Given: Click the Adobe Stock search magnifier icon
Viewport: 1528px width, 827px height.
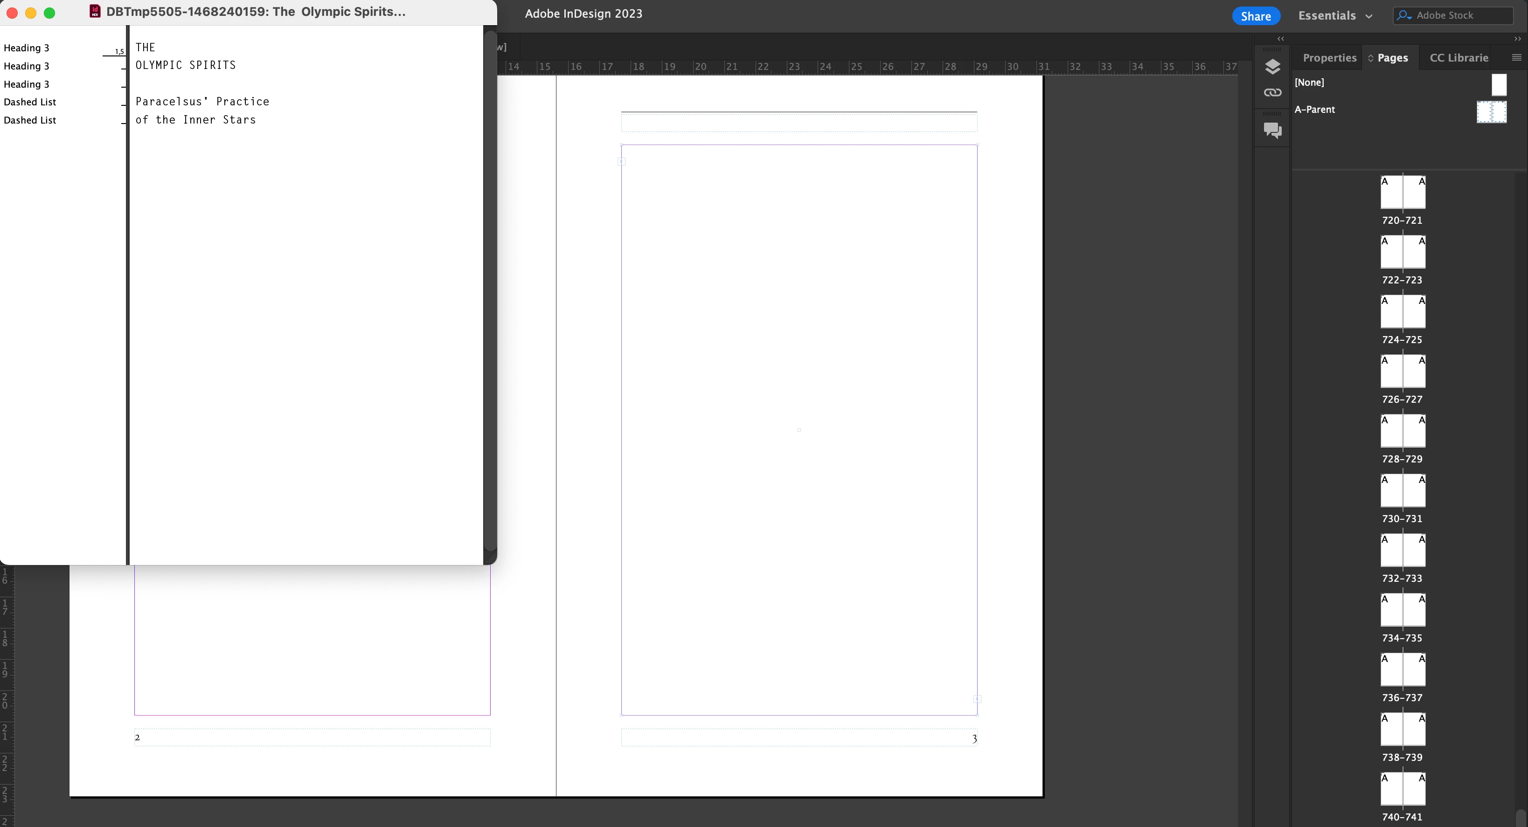Looking at the screenshot, I should (1403, 15).
